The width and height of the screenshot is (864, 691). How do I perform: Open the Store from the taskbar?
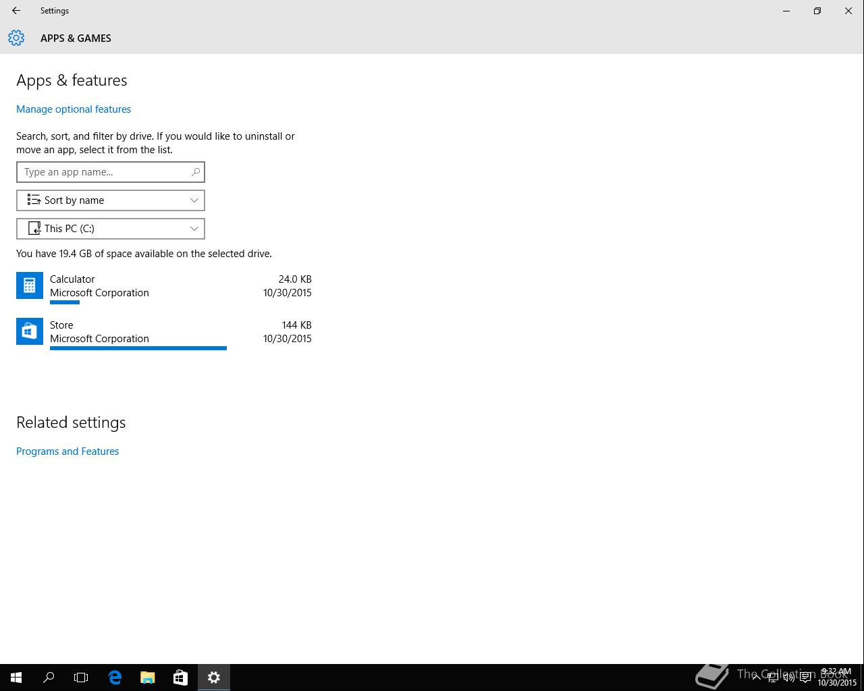point(180,678)
